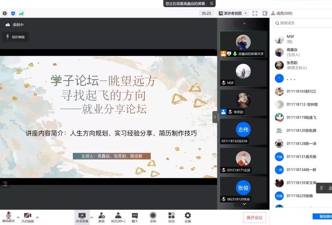Enter full screen mode icon
The image size is (332, 225).
255,13
